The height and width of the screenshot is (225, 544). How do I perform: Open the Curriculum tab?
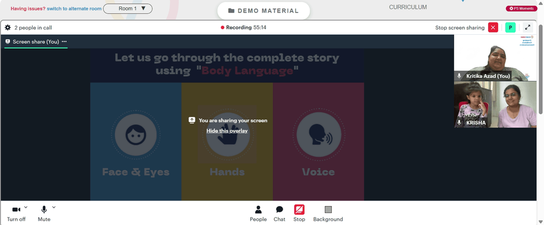407,7
